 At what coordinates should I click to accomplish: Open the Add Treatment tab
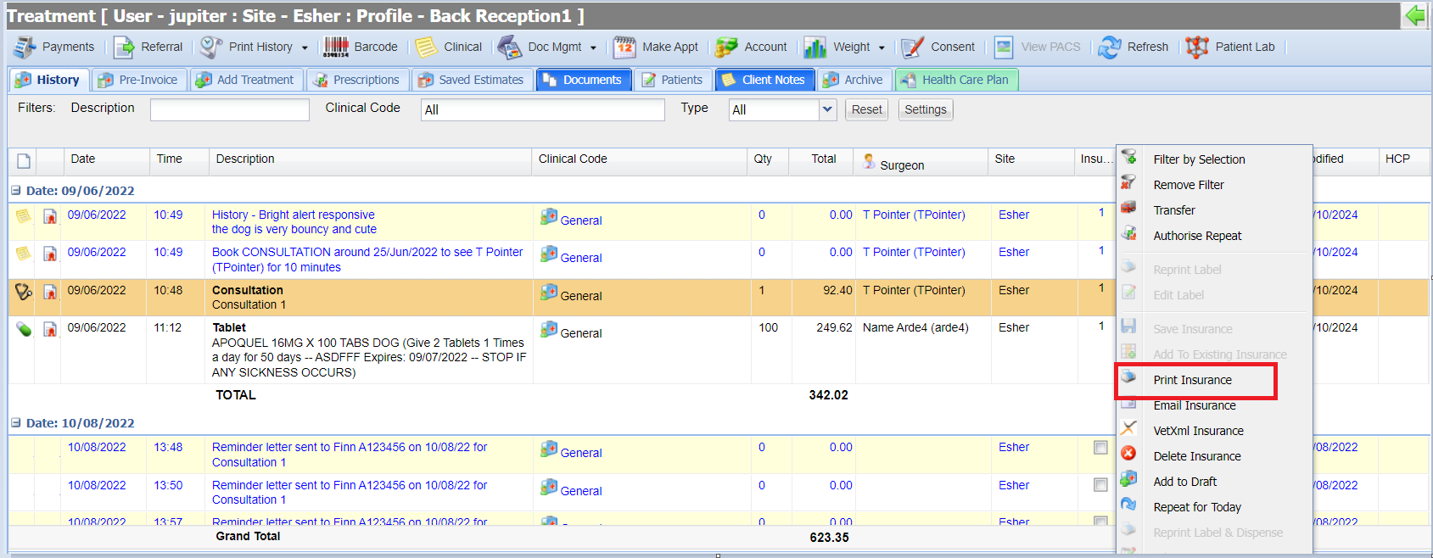[246, 80]
